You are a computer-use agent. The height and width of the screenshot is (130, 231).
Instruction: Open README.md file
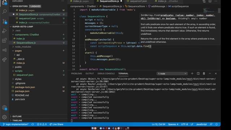coord(22,95)
